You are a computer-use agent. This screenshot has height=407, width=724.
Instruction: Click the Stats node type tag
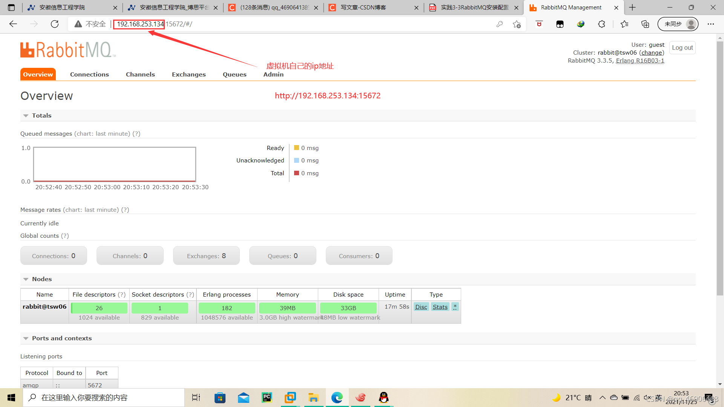pyautogui.click(x=440, y=307)
